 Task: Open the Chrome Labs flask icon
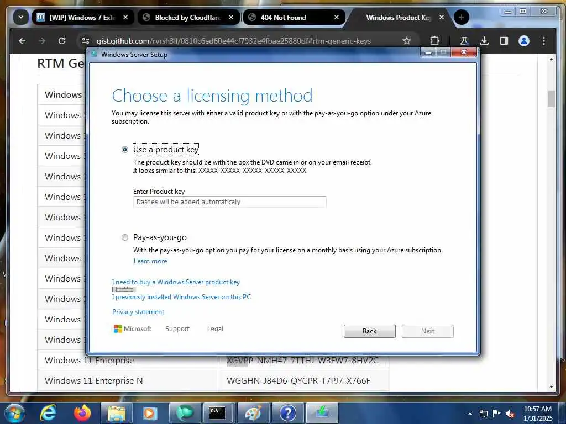[464, 41]
